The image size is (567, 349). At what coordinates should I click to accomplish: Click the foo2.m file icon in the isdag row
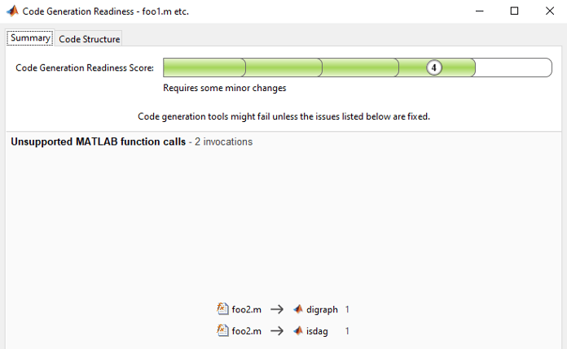[222, 331]
